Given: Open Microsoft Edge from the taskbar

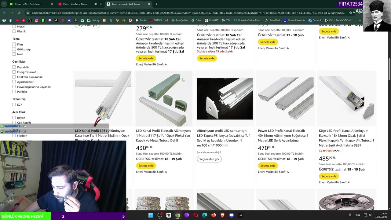Looking at the screenshot, I should [x=205, y=215].
